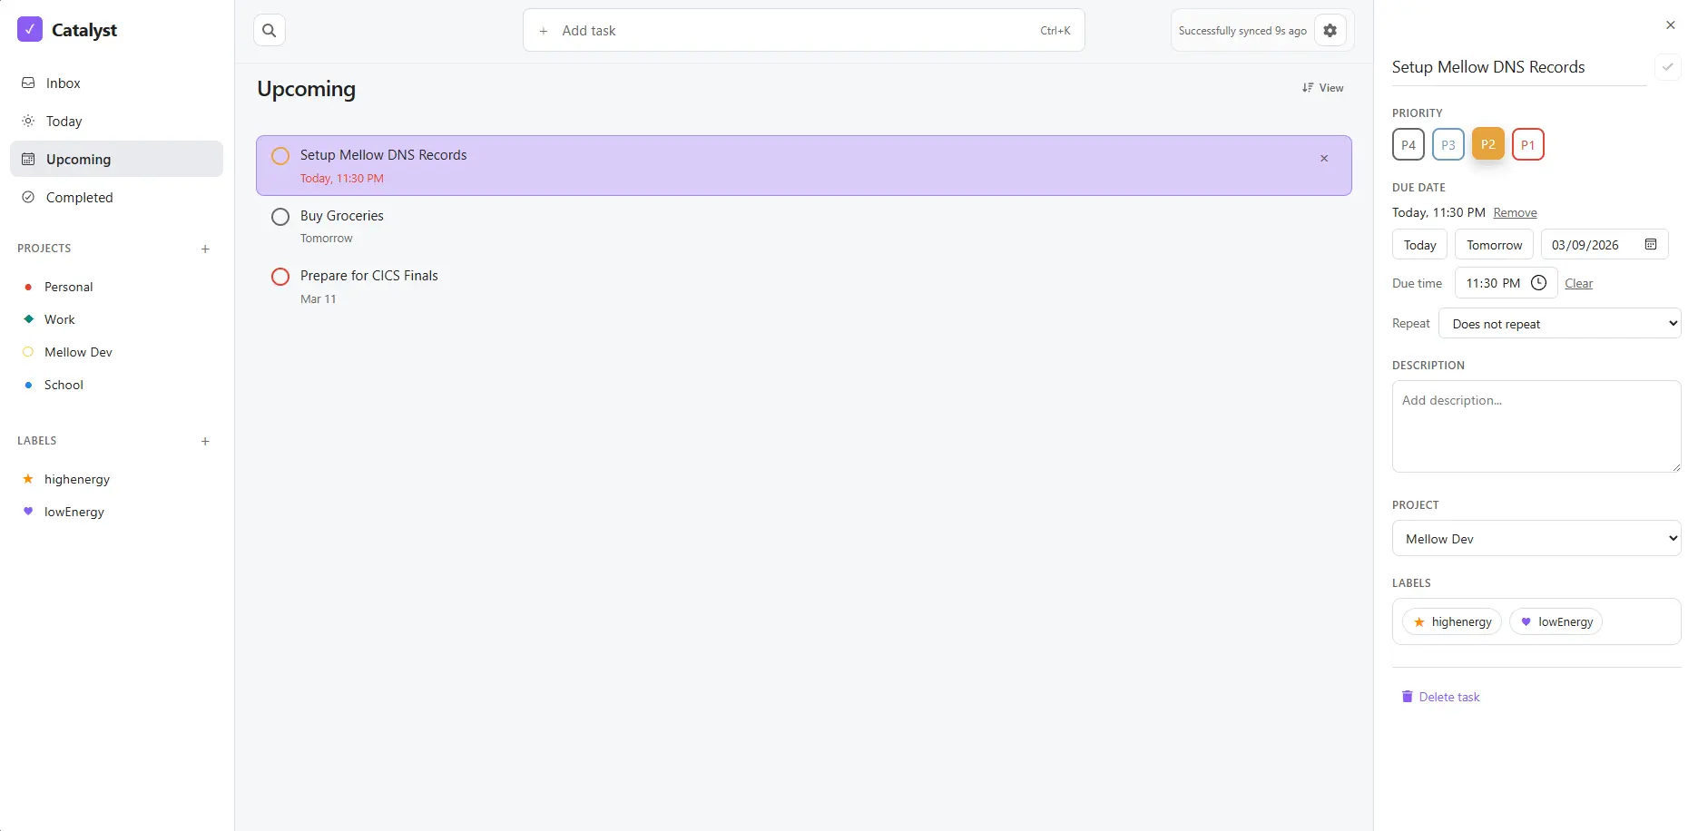Click the clock icon beside due time

tap(1538, 282)
